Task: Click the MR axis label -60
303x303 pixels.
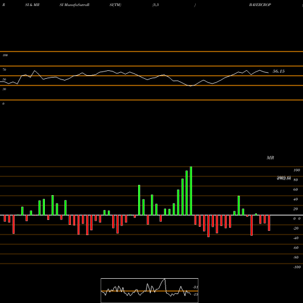Action: (x=296, y=248)
